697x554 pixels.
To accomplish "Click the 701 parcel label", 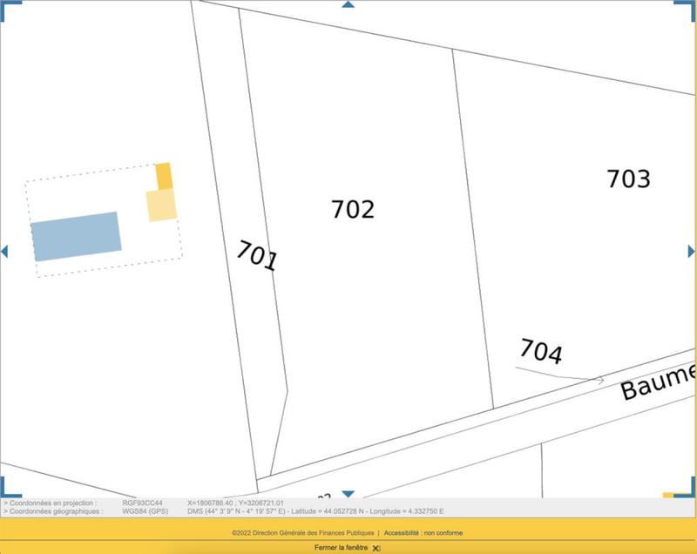I will 256,254.
